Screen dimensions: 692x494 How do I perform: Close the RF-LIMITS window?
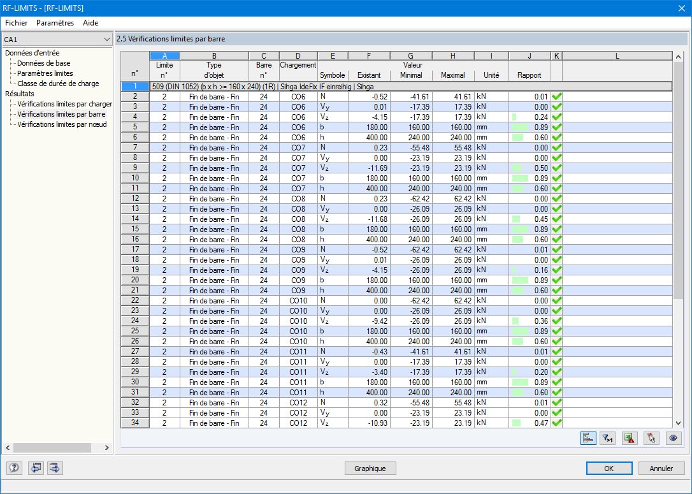coord(681,8)
